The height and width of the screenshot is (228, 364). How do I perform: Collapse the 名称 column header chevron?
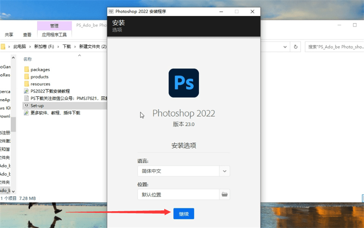[79, 55]
